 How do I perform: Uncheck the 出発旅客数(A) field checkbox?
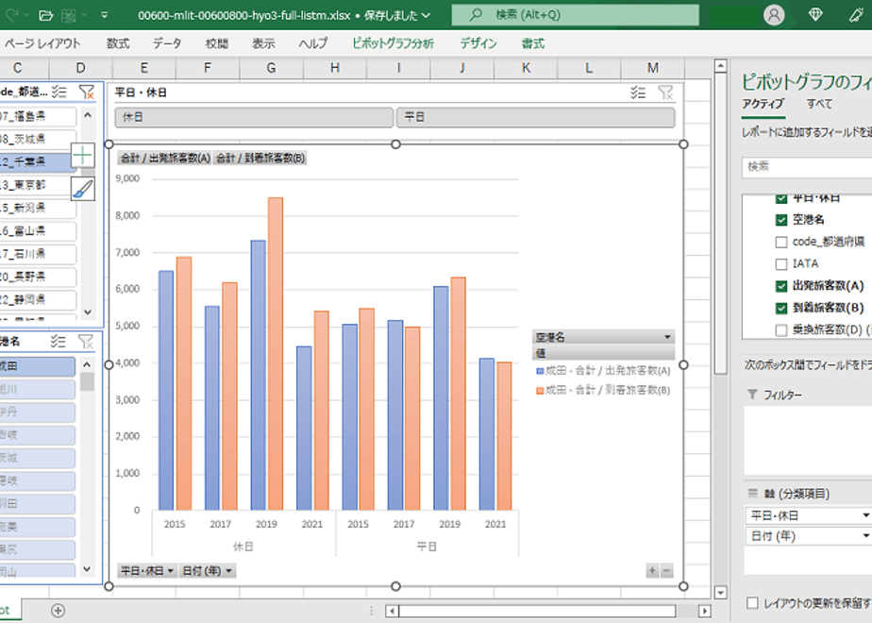click(x=781, y=286)
